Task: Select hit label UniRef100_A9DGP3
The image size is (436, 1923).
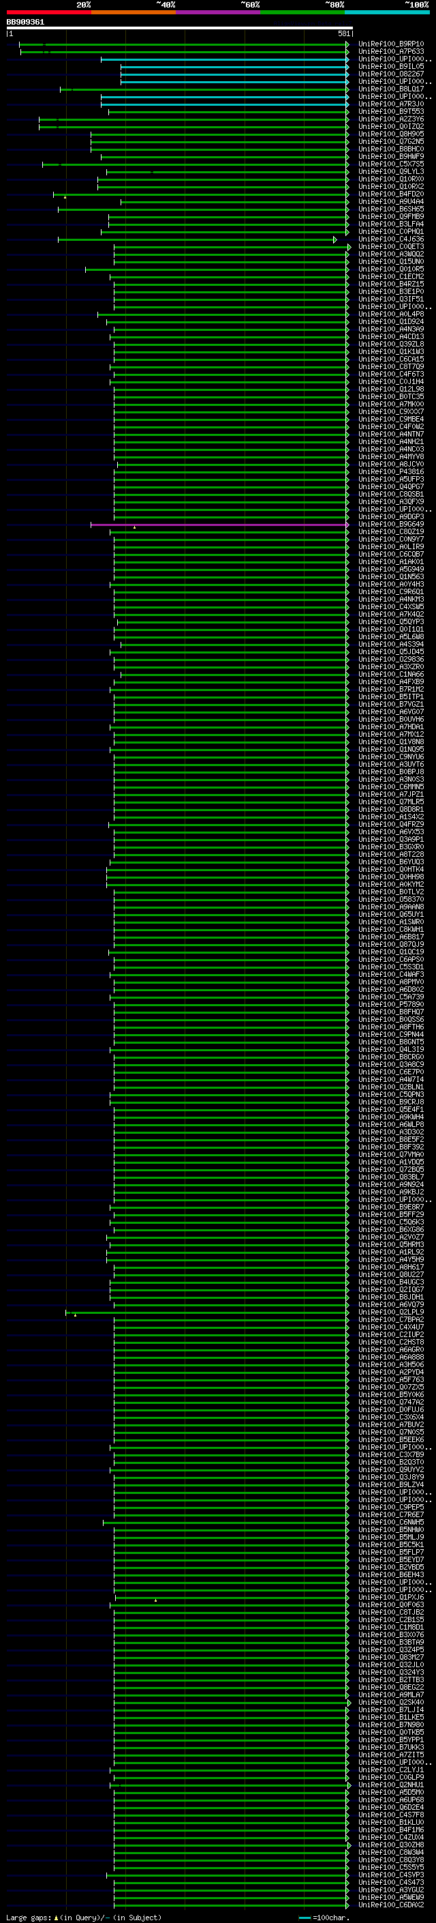Action: pyautogui.click(x=390, y=516)
